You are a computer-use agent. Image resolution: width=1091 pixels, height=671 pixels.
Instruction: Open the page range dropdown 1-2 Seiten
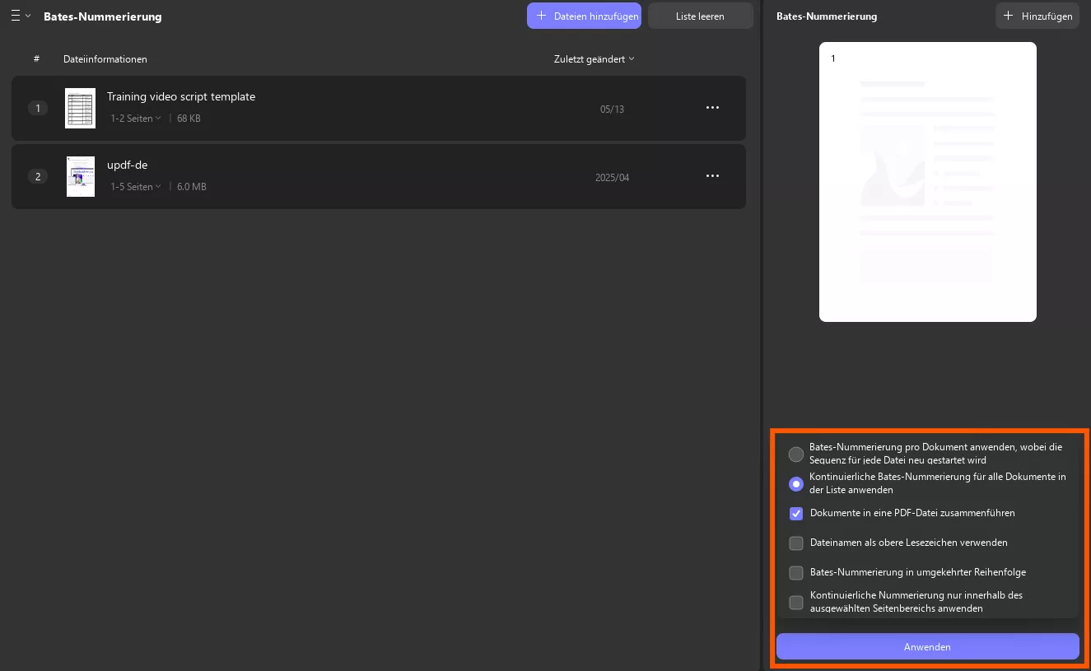coord(136,119)
